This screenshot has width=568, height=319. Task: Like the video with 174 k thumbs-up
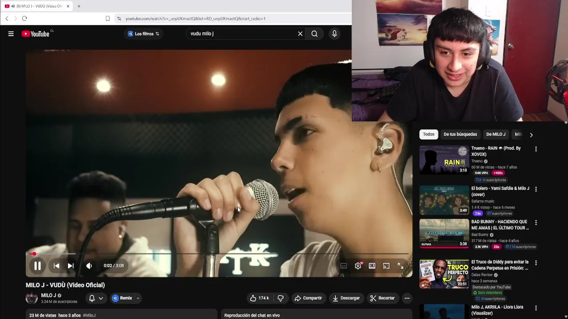(x=260, y=298)
